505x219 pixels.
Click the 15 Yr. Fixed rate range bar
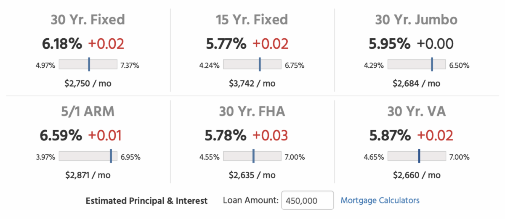(x=252, y=64)
